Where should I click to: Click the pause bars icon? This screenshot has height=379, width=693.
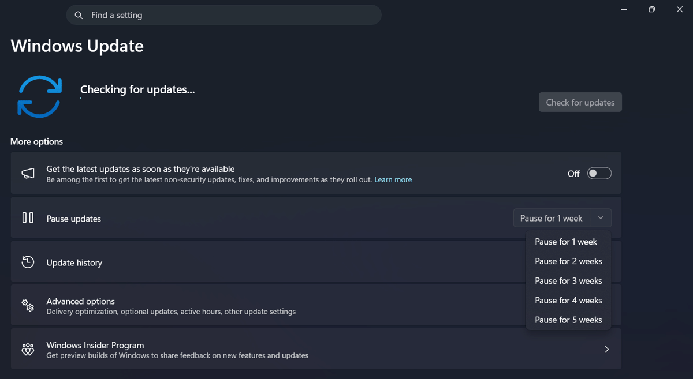[28, 218]
